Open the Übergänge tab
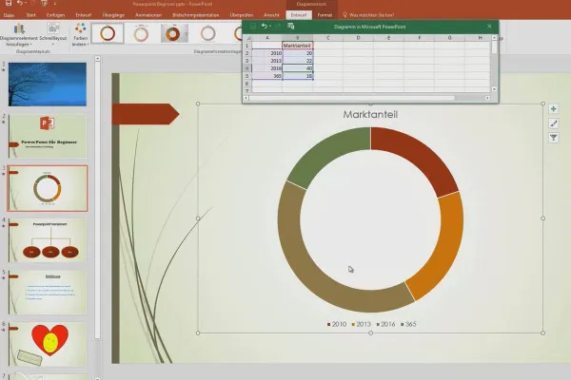Screen dimensions: 571x380 tap(113, 15)
